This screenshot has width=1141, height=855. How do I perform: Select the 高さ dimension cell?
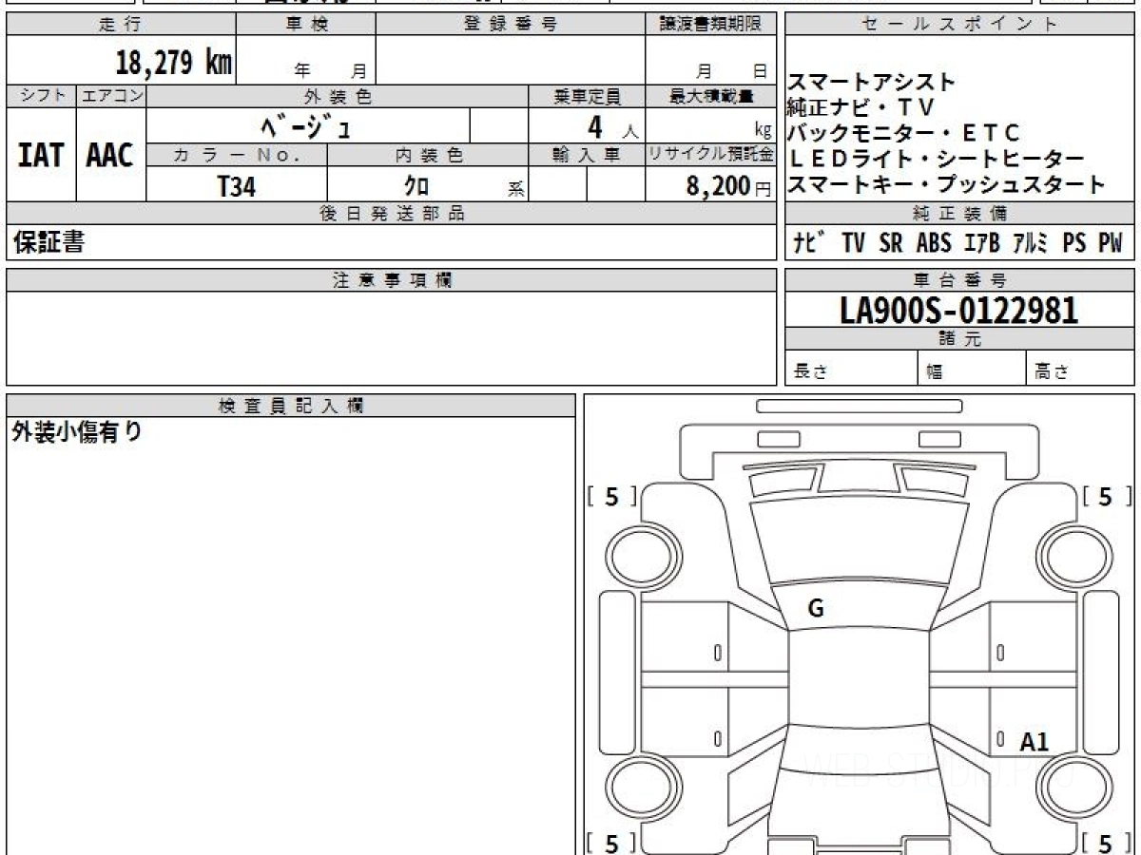click(x=1081, y=369)
